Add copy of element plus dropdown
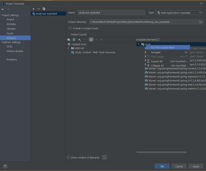The image size is (206, 171). coord(79,40)
